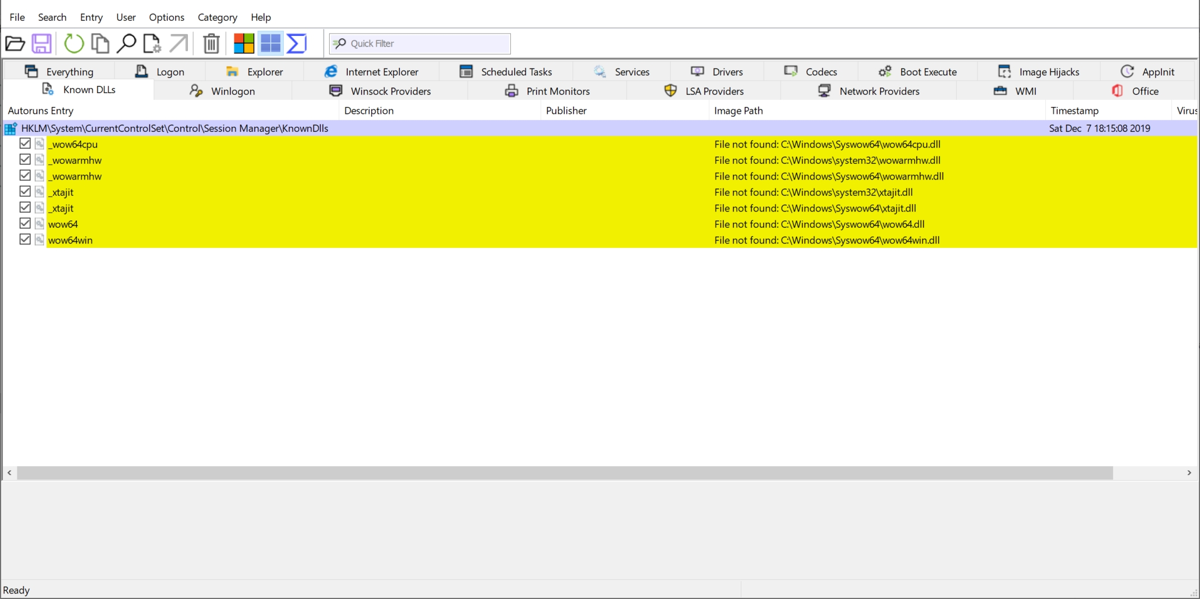The height and width of the screenshot is (599, 1200).
Task: Switch to the Everything tab
Action: [59, 71]
